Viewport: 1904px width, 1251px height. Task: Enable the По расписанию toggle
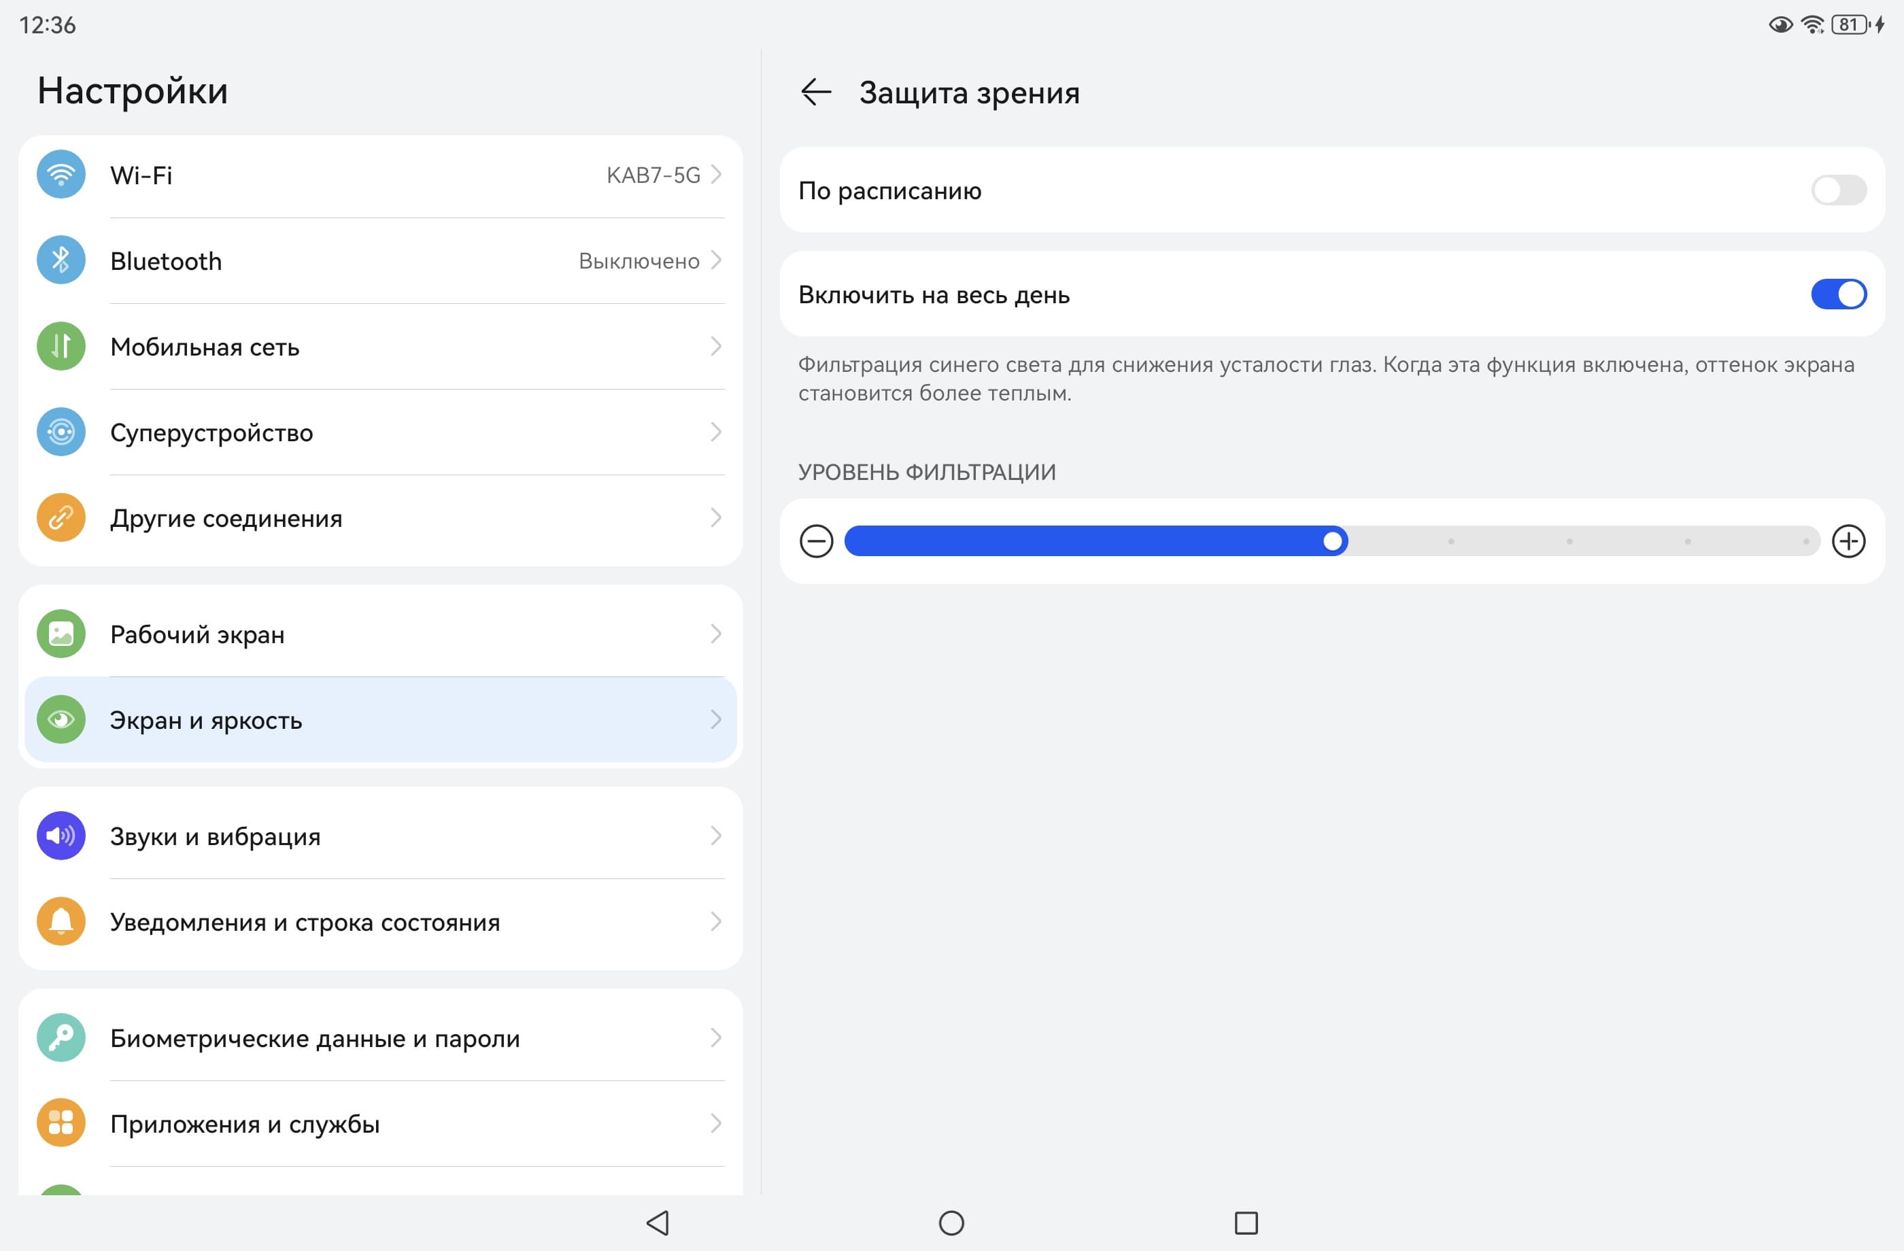click(1837, 190)
